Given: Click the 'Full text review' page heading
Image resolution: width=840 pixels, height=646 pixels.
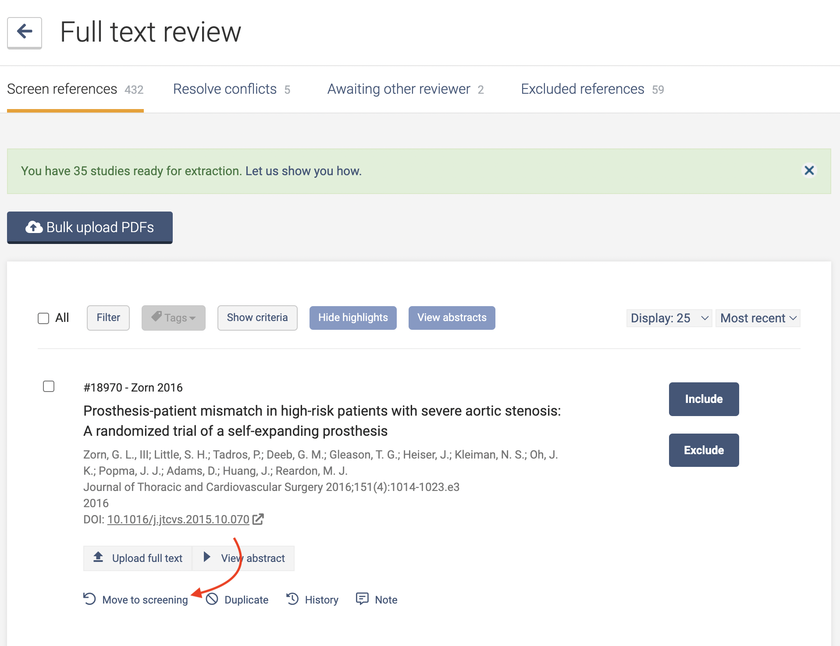Looking at the screenshot, I should (x=150, y=32).
